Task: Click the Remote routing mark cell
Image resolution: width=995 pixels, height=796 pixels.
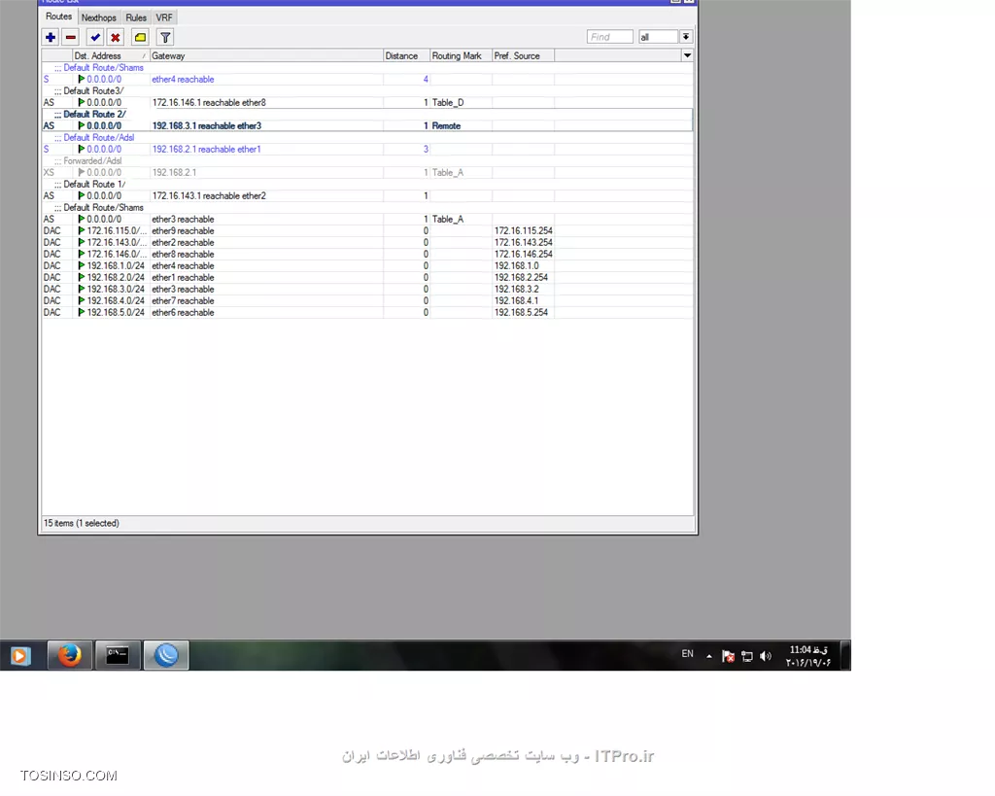Action: tap(461, 125)
